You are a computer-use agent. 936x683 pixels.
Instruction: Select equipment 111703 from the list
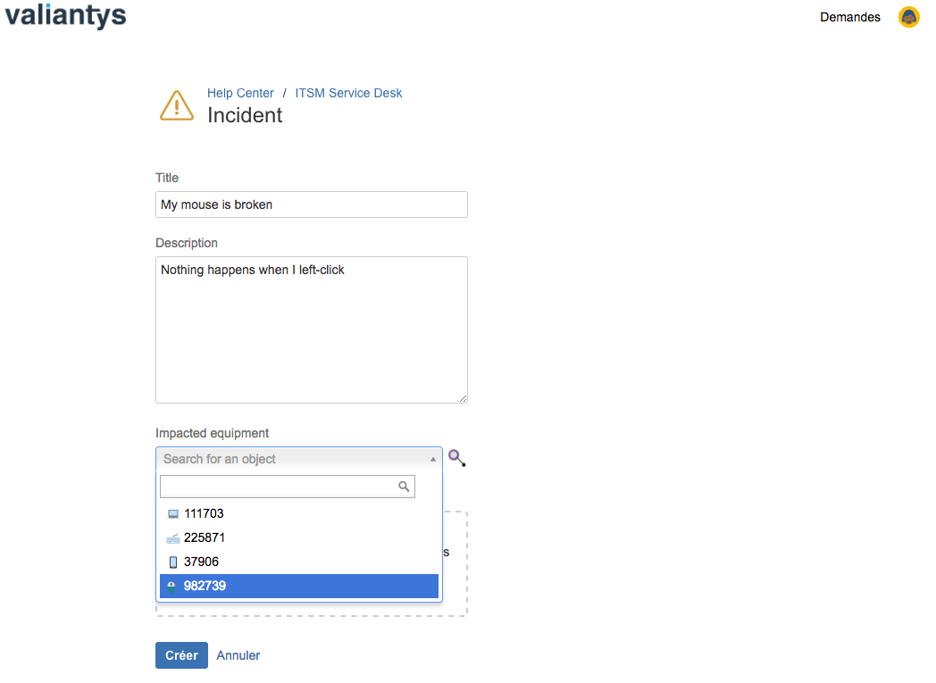[x=299, y=513]
